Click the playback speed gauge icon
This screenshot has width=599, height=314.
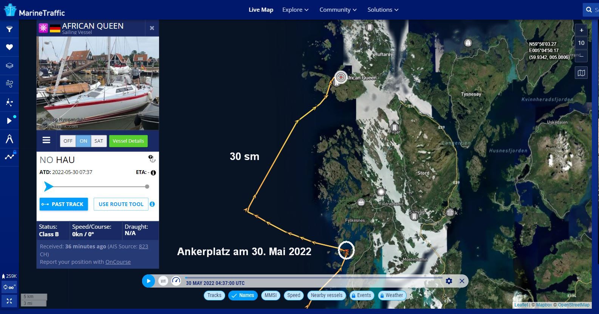[x=176, y=281]
